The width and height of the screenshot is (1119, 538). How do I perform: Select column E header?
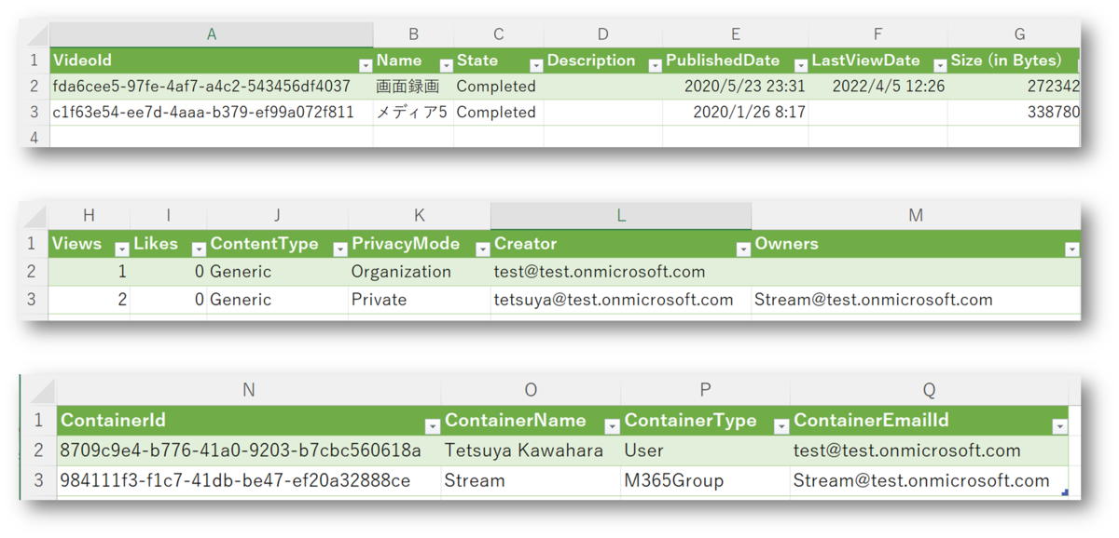[736, 34]
